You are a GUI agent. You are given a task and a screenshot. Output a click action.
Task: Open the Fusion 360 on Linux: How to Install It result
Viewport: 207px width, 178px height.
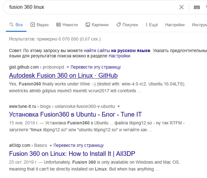[72, 154]
